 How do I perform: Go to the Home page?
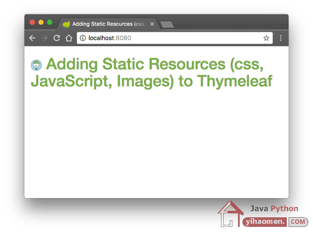point(68,38)
